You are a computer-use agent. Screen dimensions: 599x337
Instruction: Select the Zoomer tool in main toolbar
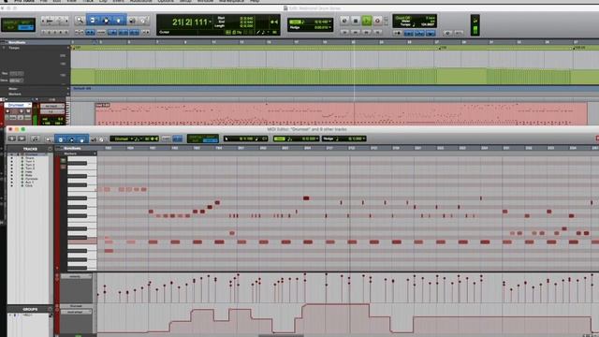coord(80,21)
